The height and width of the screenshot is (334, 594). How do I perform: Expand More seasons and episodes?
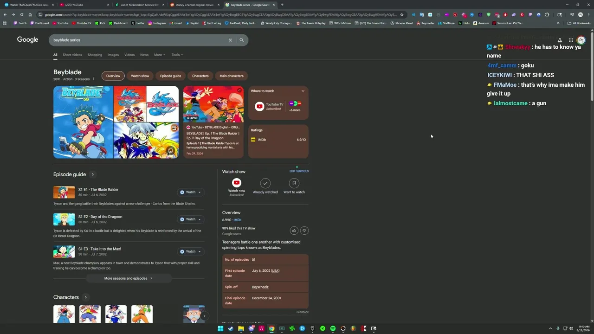pyautogui.click(x=129, y=278)
